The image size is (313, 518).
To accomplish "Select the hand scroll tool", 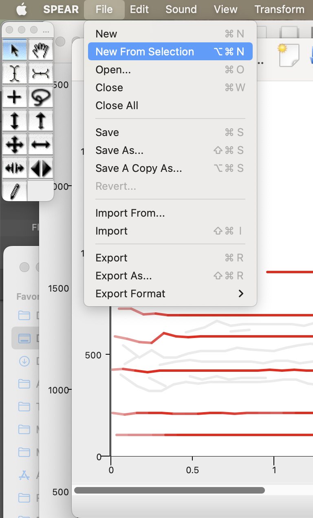I will [41, 50].
